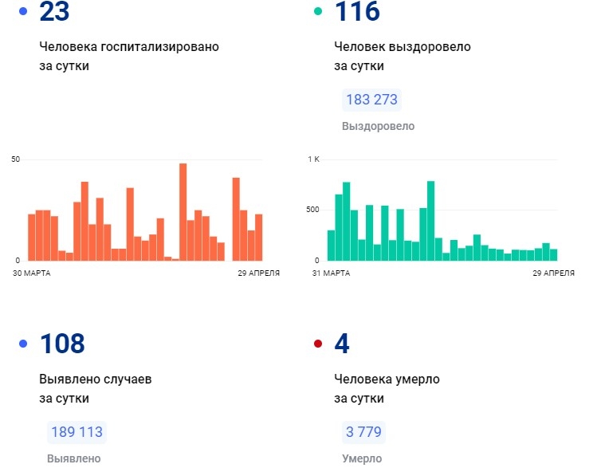Select the first green bar at 31 марта
This screenshot has width=597, height=468.
coord(331,245)
